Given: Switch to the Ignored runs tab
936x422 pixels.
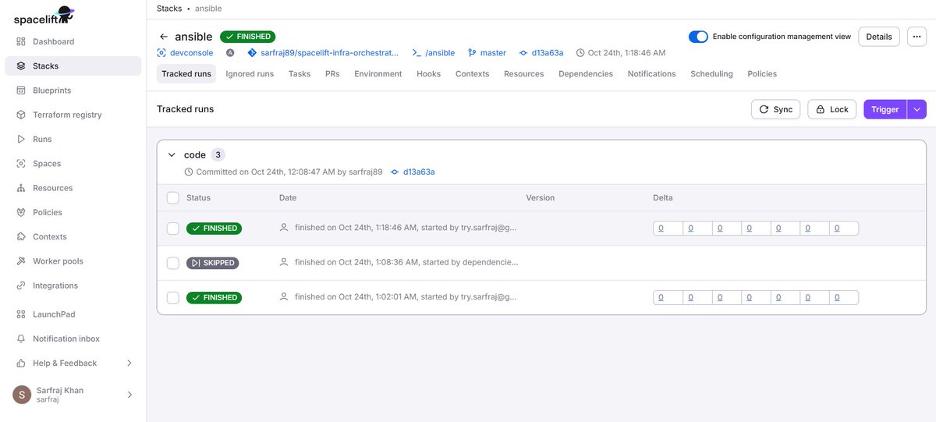Looking at the screenshot, I should (250, 74).
